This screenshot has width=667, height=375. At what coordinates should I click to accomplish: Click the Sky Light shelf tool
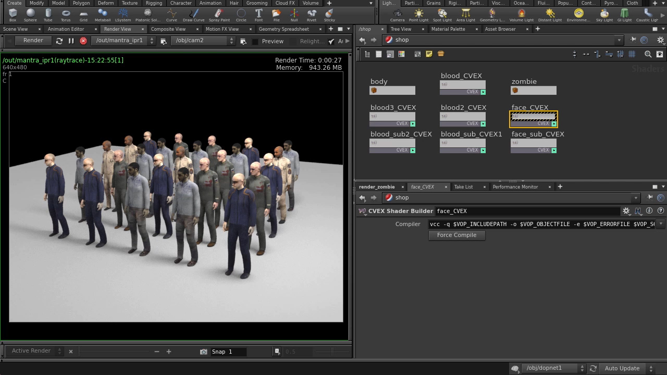604,15
